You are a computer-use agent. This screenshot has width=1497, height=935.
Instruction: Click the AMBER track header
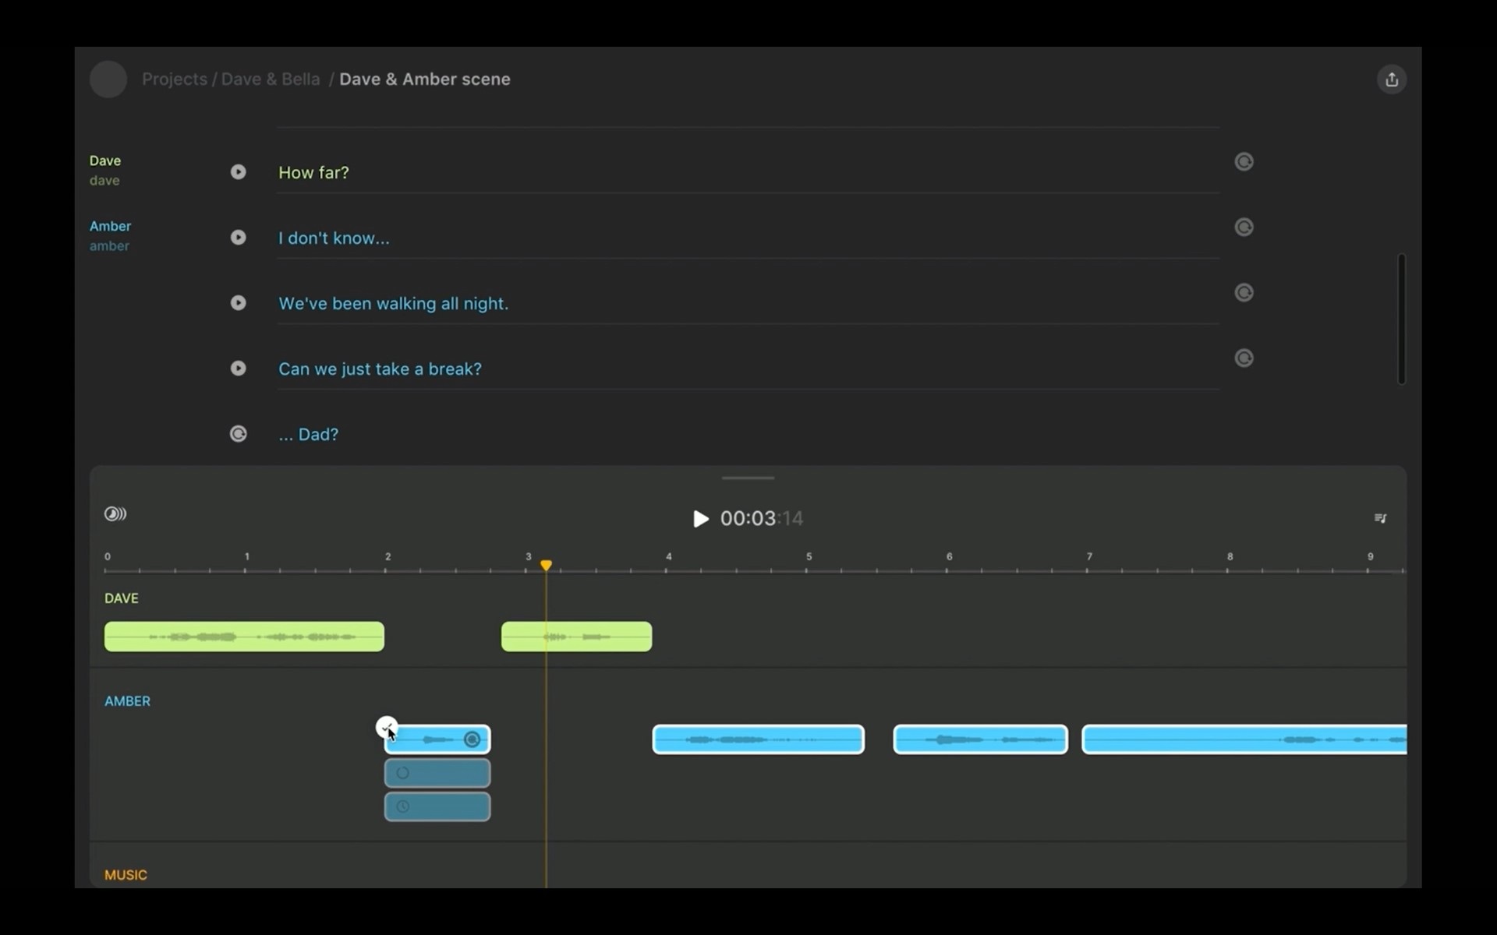[128, 701]
